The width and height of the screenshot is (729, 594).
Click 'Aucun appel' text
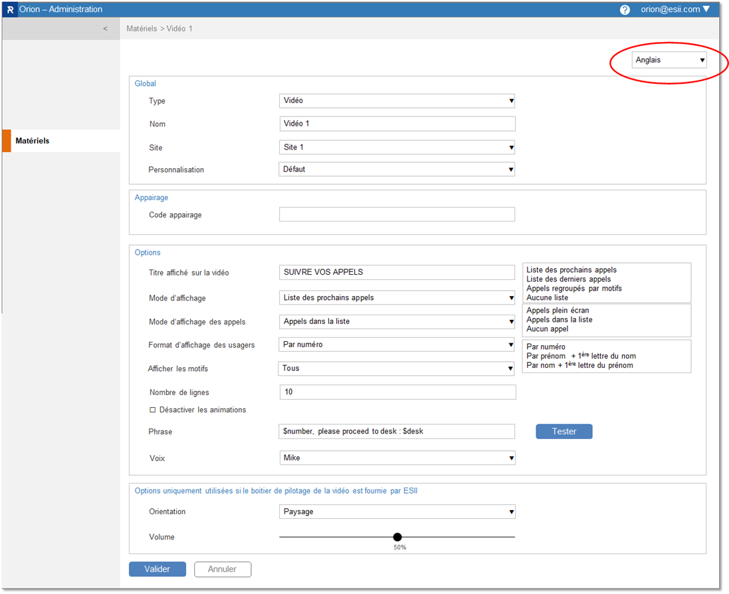[x=547, y=329]
